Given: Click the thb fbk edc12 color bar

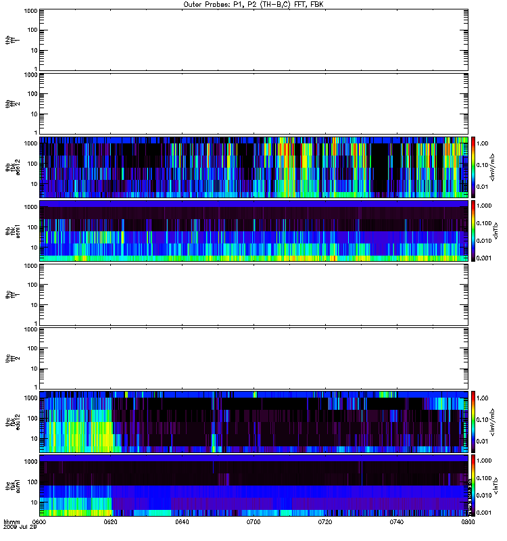Looking at the screenshot, I should tap(473, 167).
